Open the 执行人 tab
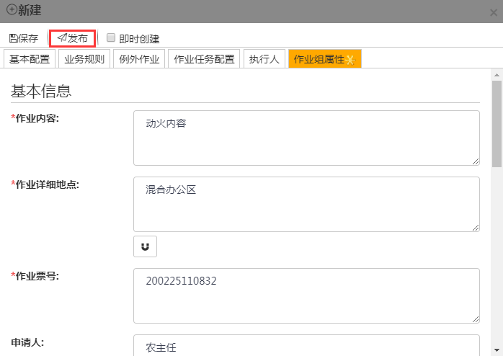The height and width of the screenshot is (356, 503). [264, 59]
